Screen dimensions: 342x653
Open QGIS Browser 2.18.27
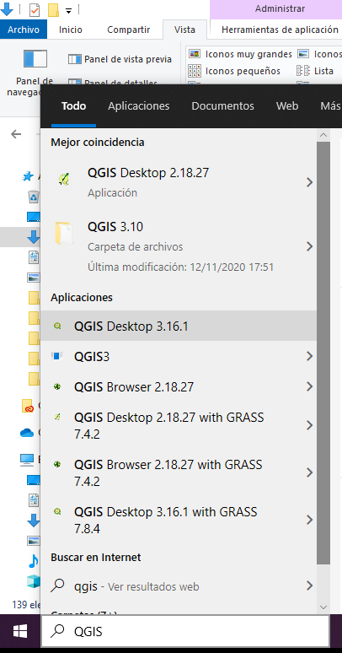click(178, 387)
